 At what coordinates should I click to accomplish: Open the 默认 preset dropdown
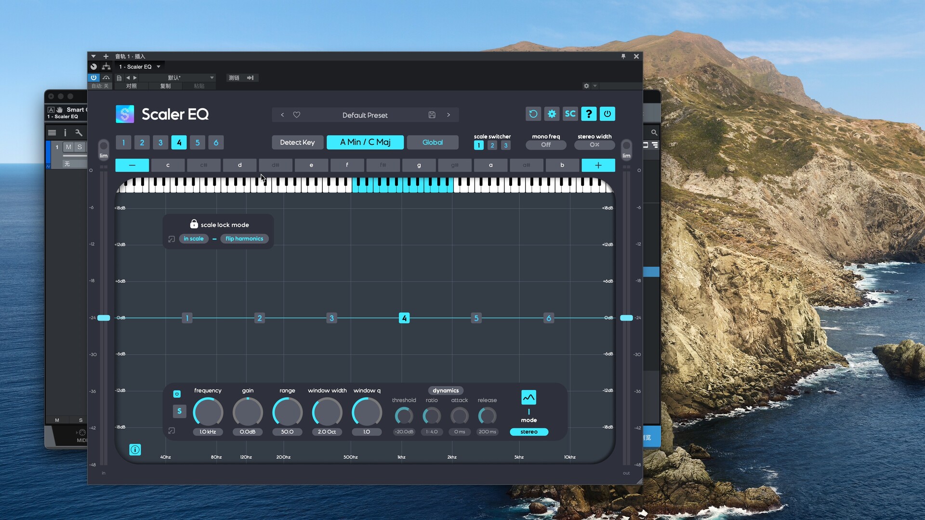pos(176,78)
